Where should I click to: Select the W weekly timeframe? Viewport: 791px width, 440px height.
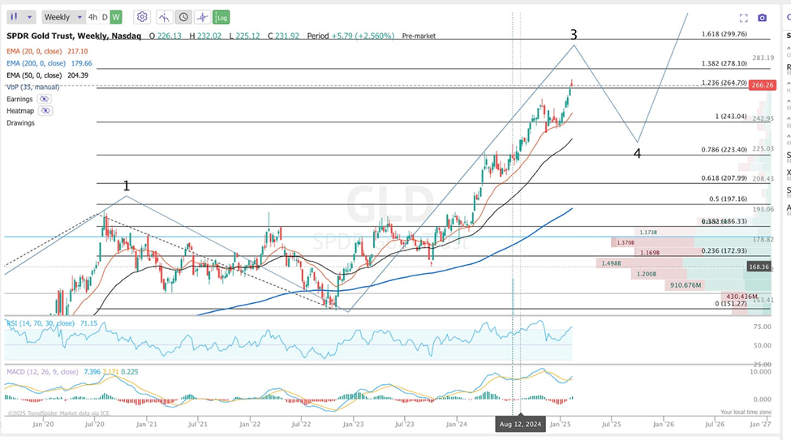coord(116,17)
